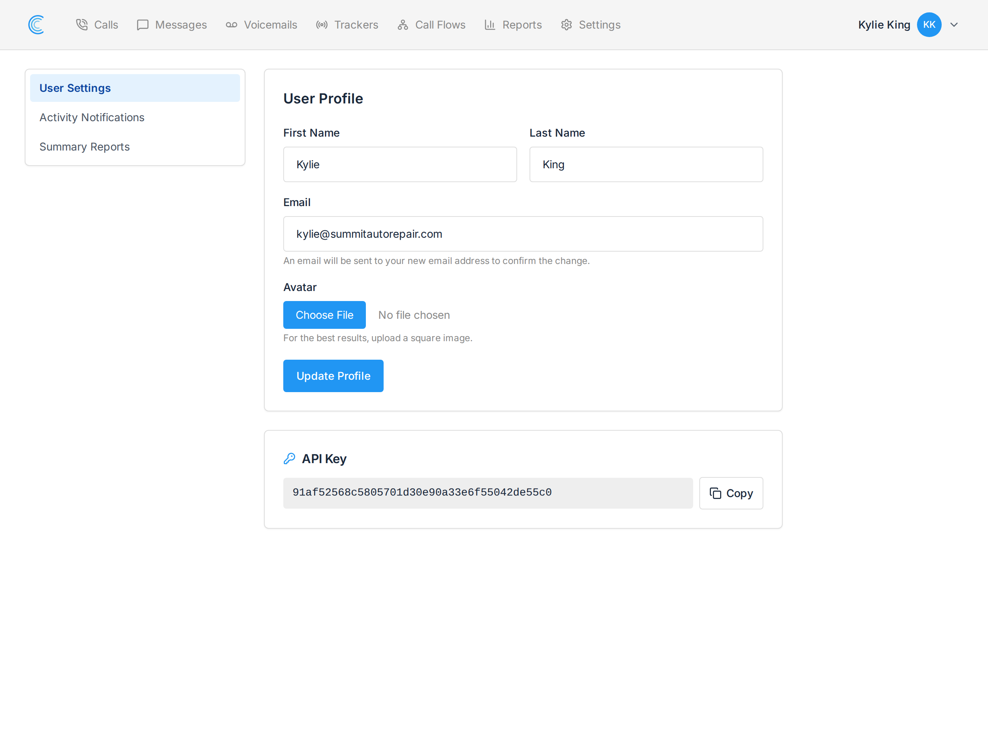Click the app logo in top bar
Viewport: 988px width, 741px height.
(x=36, y=25)
